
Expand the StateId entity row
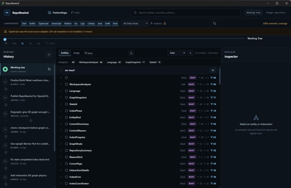pos(61,104)
